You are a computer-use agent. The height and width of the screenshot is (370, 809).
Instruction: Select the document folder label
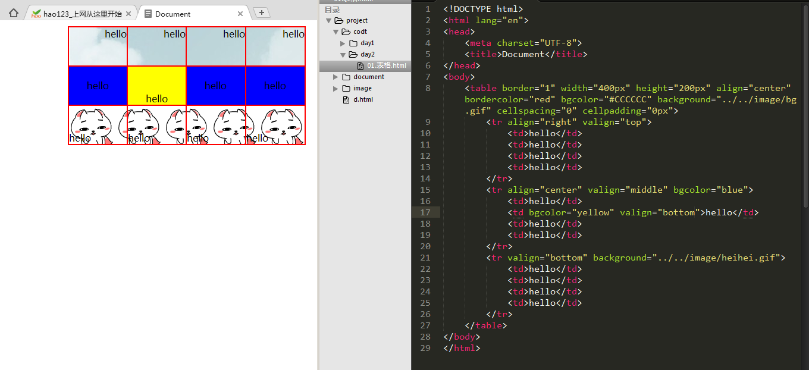click(x=369, y=77)
